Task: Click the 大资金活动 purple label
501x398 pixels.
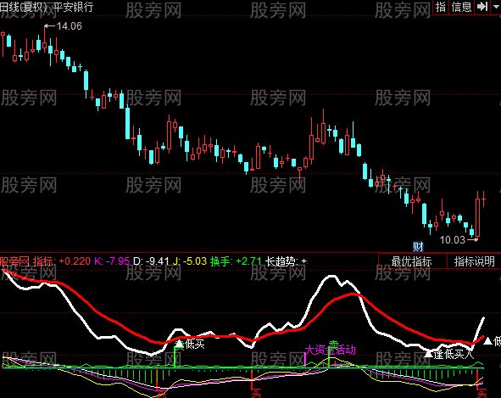Action: (331, 350)
